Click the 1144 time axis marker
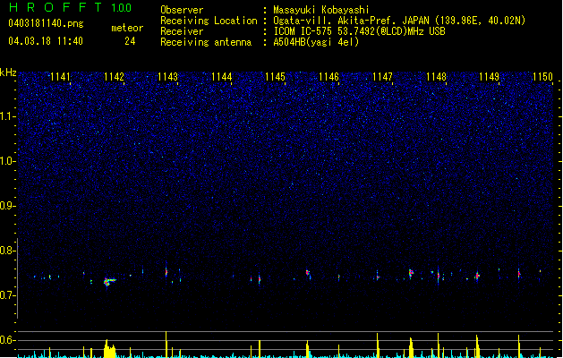The height and width of the screenshot is (358, 563). (222, 77)
